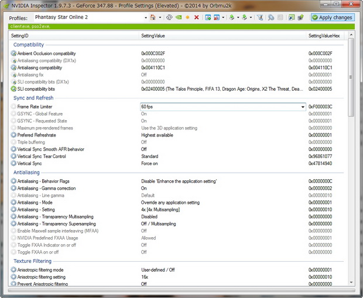Viewport: 363px width, 298px height.
Task: Click gear icon of Anisotropic filtering mode
Action: [x=13, y=270]
